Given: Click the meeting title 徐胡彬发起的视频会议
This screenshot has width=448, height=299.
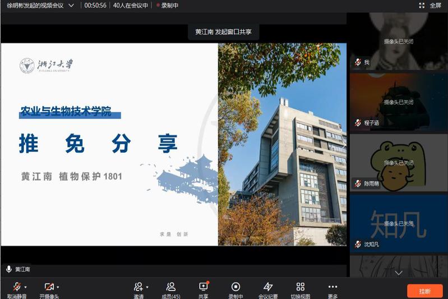Looking at the screenshot, I should (x=35, y=6).
